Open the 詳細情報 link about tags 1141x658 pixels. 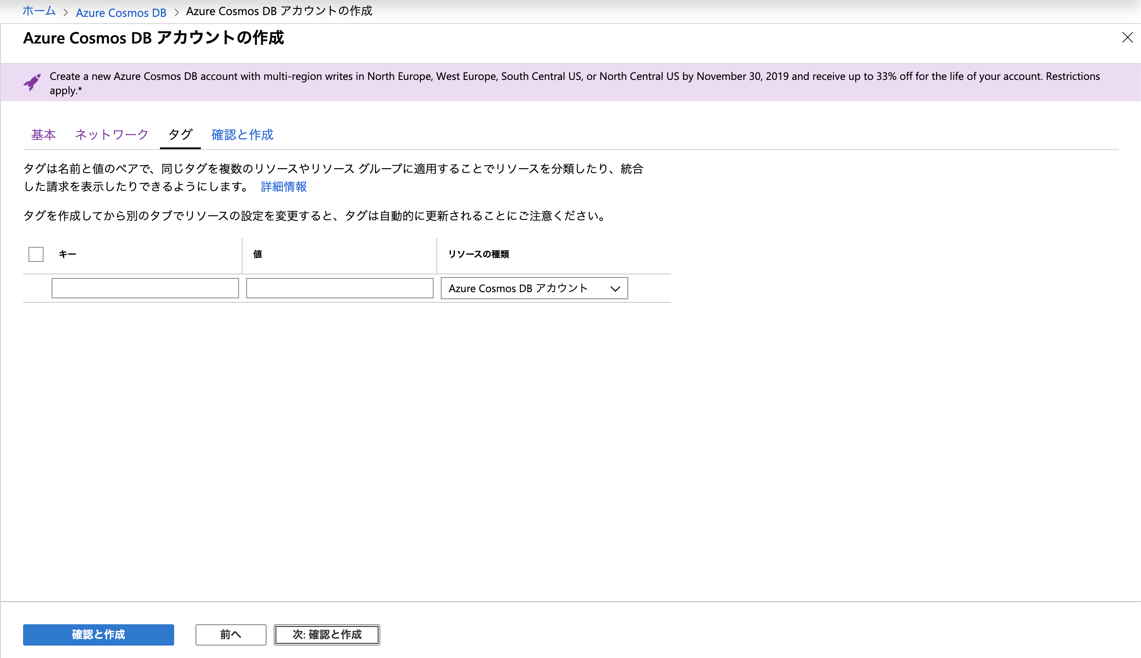[x=283, y=186]
